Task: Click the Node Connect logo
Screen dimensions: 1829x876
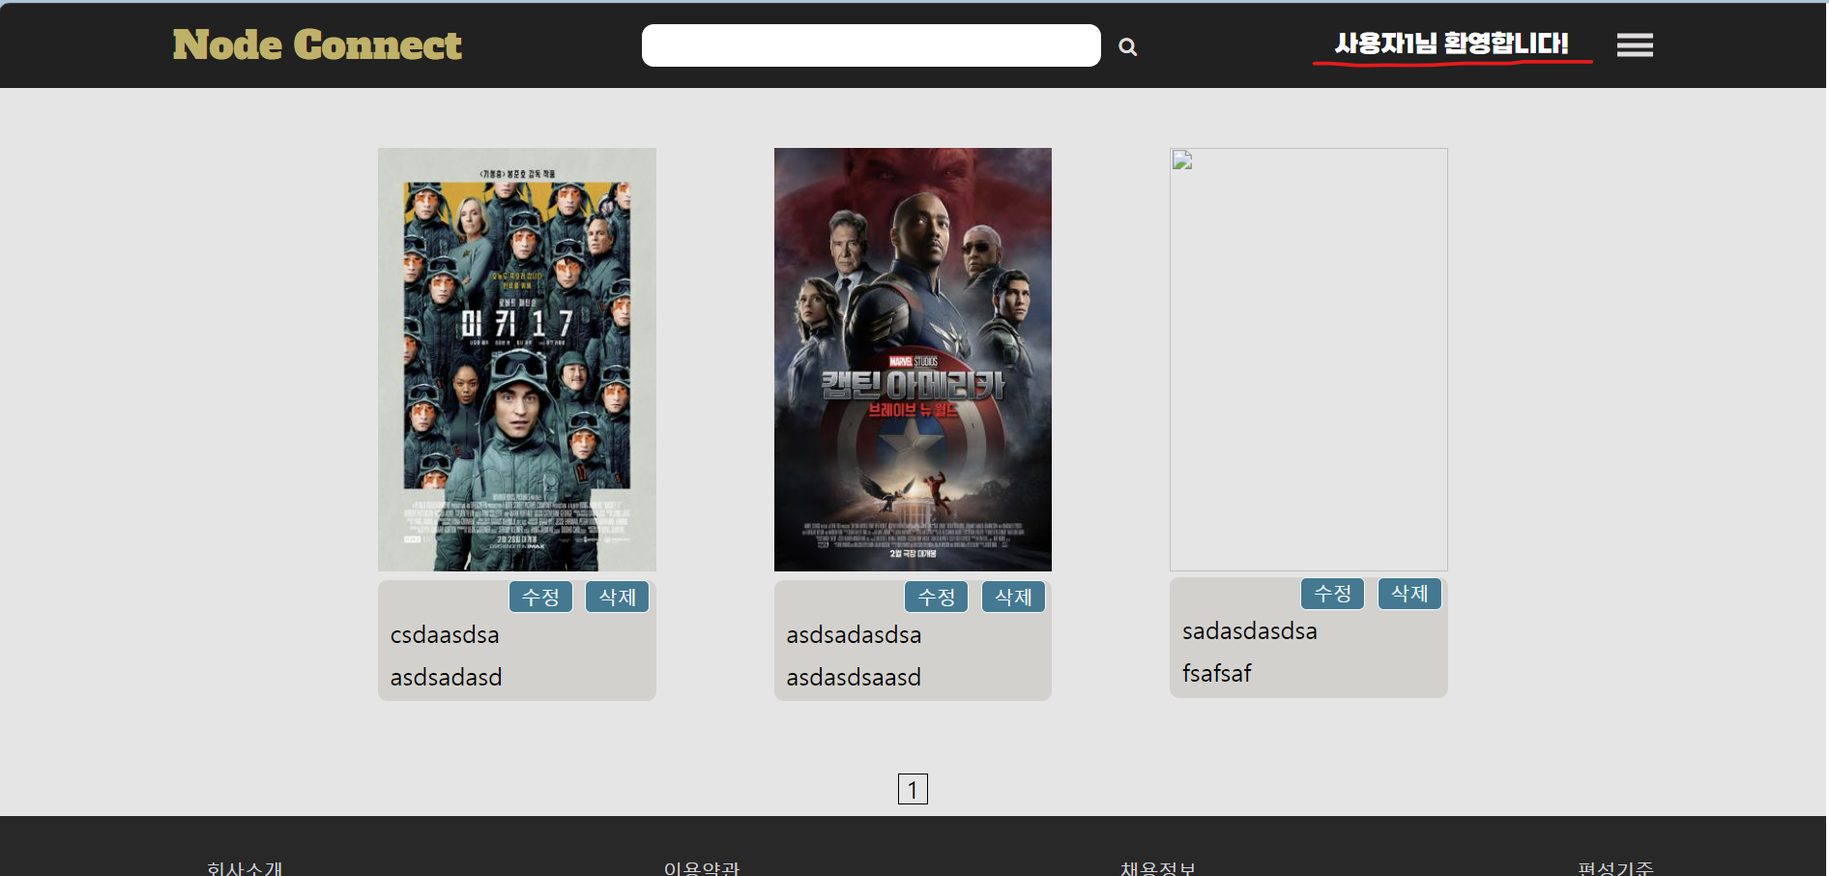Action: point(317,44)
